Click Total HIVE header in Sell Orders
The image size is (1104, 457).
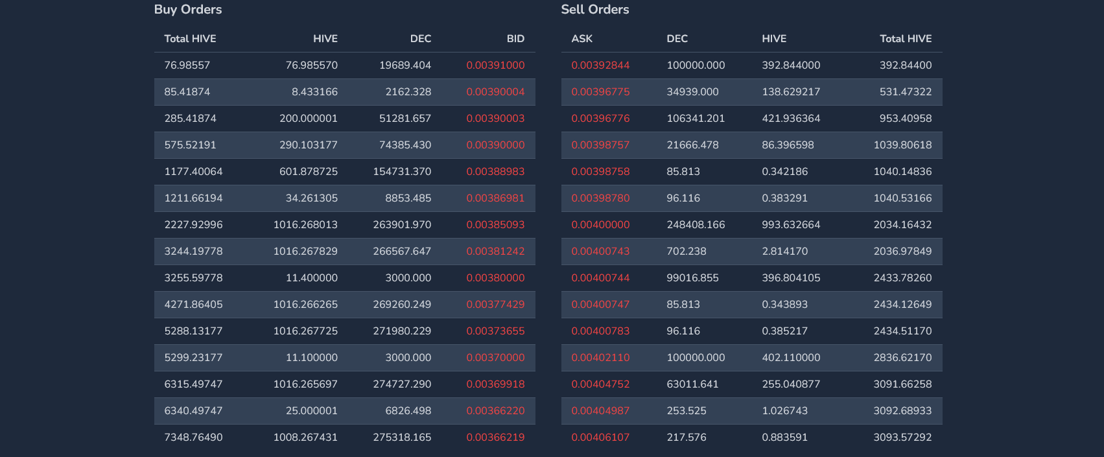[x=906, y=39]
